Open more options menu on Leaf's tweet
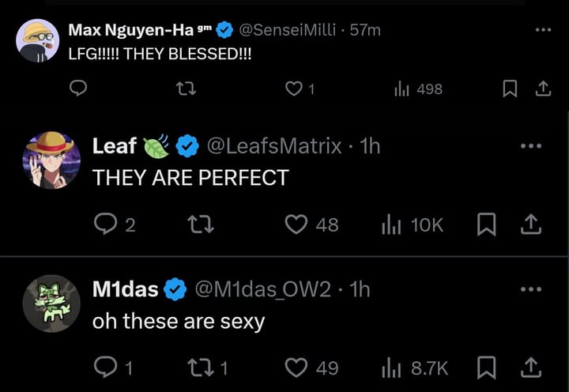 click(x=531, y=146)
